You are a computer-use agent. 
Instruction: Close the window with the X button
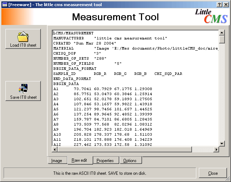(226, 5)
